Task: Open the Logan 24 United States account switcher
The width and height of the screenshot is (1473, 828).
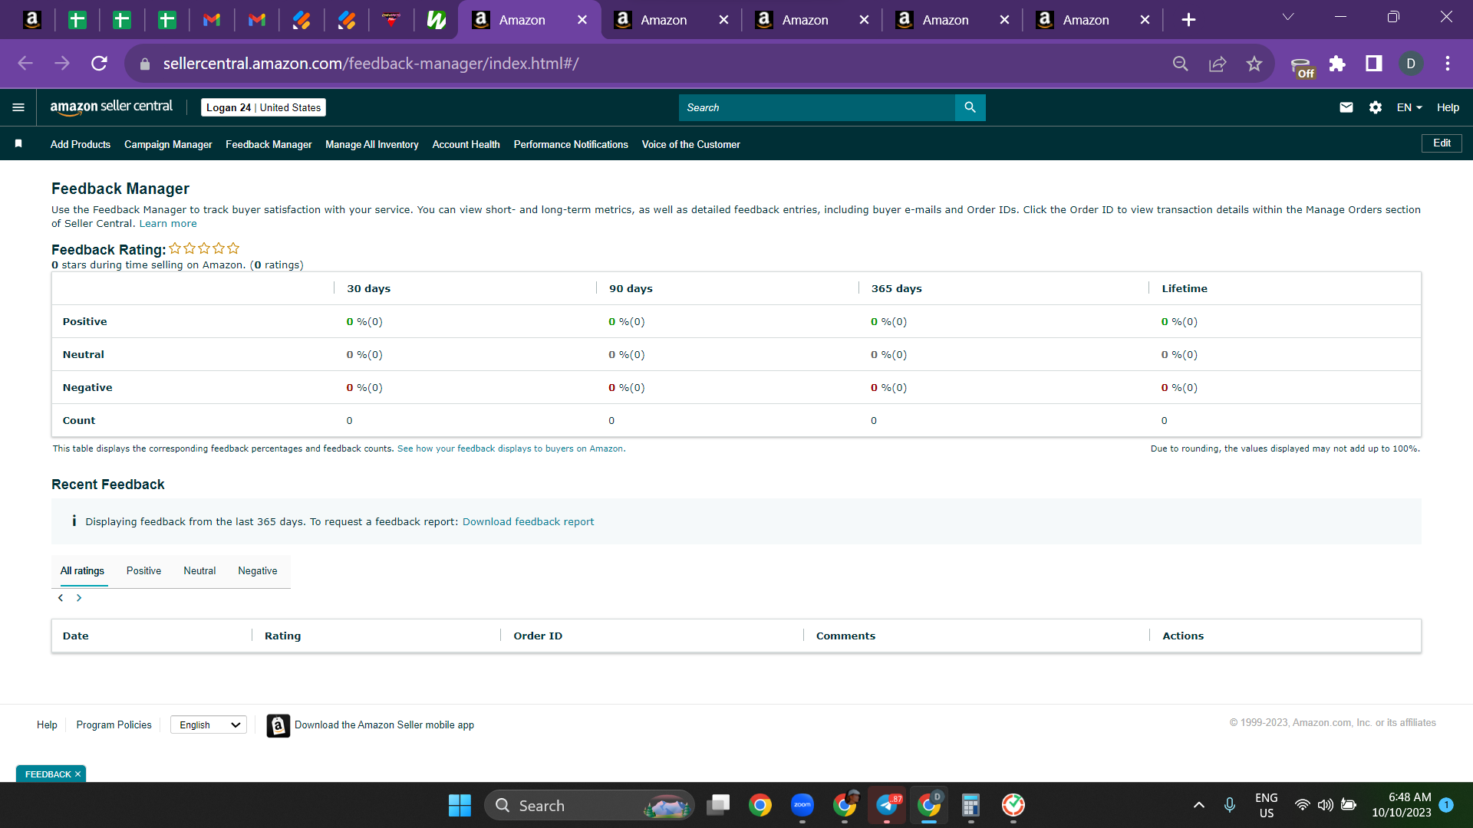Action: 263,107
